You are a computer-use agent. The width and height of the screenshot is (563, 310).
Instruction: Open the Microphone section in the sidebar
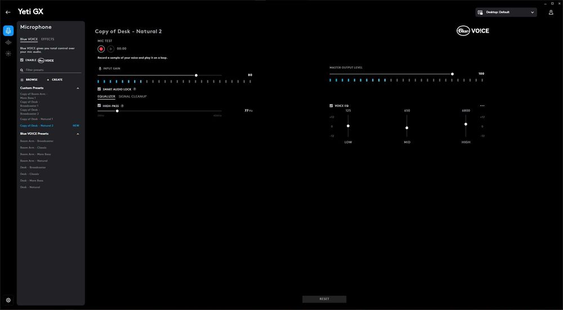(8, 31)
